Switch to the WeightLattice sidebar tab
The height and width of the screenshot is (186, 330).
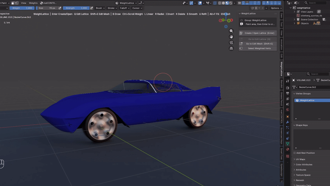tap(282, 69)
